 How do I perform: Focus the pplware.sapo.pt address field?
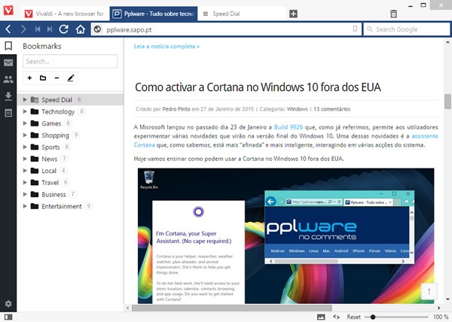click(226, 29)
